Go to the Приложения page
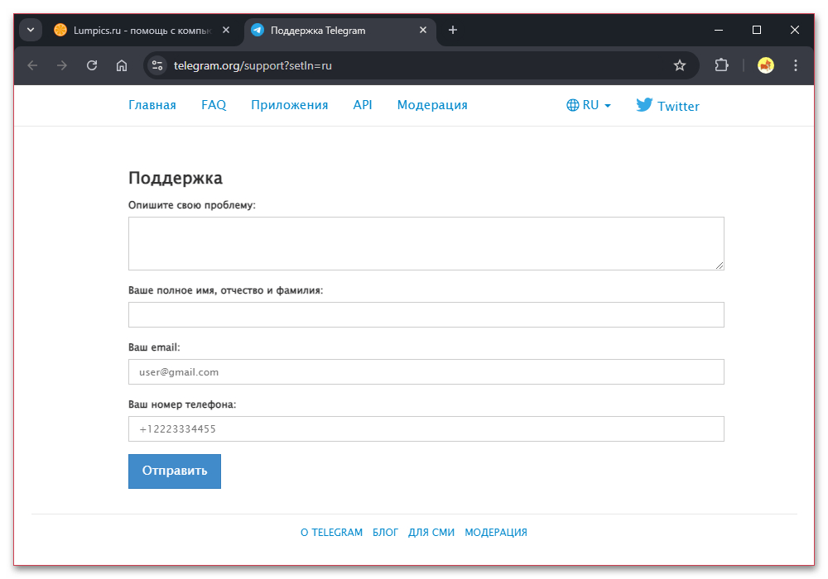Viewport: 828px width, 579px height. 289,105
